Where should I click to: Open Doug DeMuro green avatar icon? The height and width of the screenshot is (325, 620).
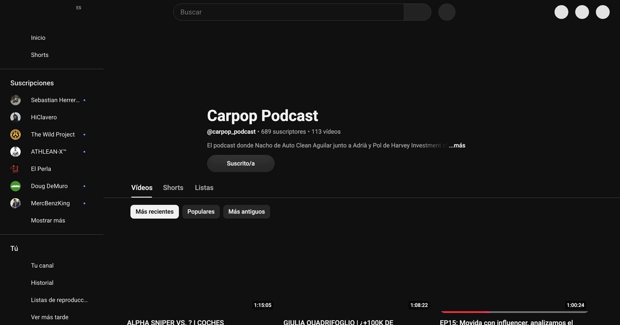tap(16, 186)
